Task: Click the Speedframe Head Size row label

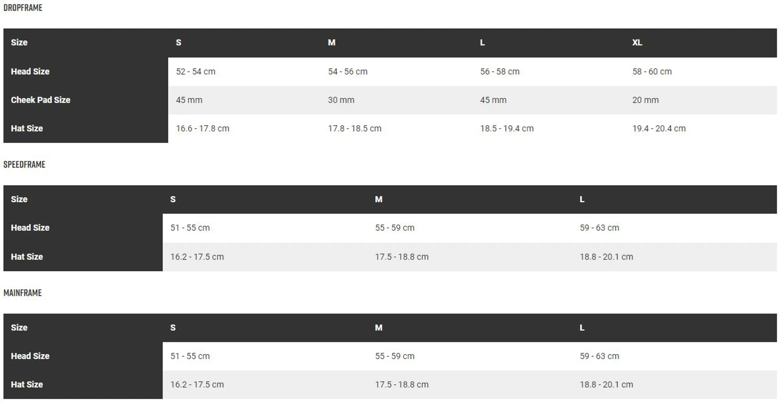Action: 30,228
